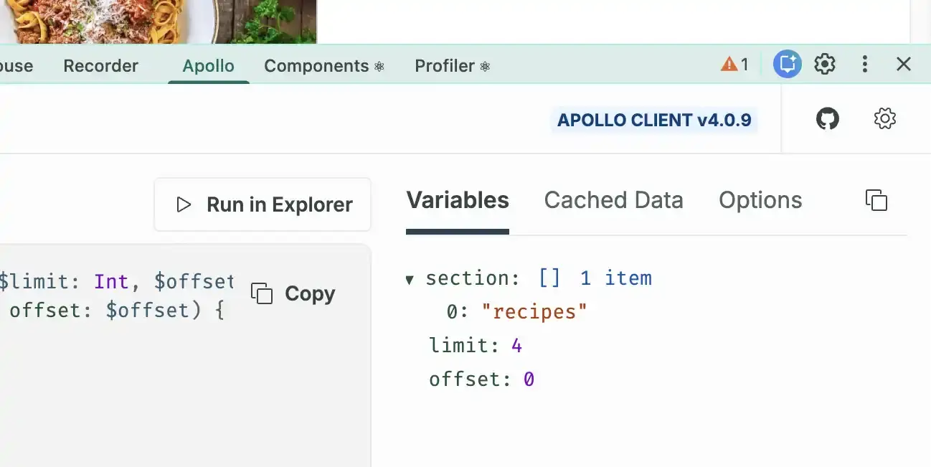Screen dimensions: 931x467
Task: Open the DevTools three-dot menu
Action: click(865, 64)
